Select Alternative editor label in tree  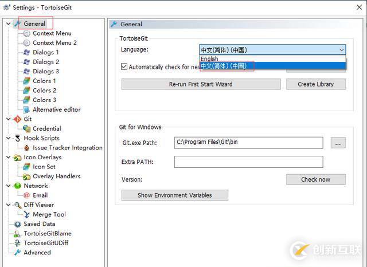[x=57, y=109]
